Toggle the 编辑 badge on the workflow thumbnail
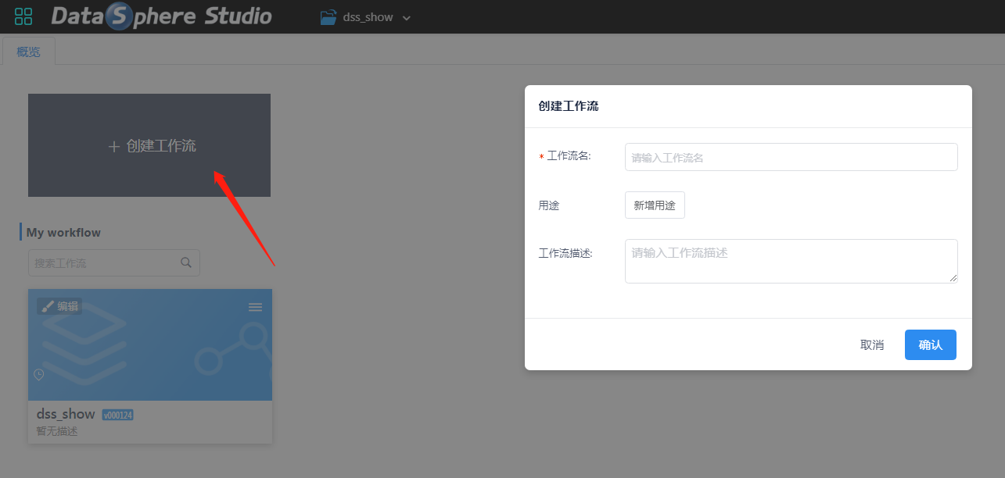The height and width of the screenshot is (478, 1005). coord(60,306)
